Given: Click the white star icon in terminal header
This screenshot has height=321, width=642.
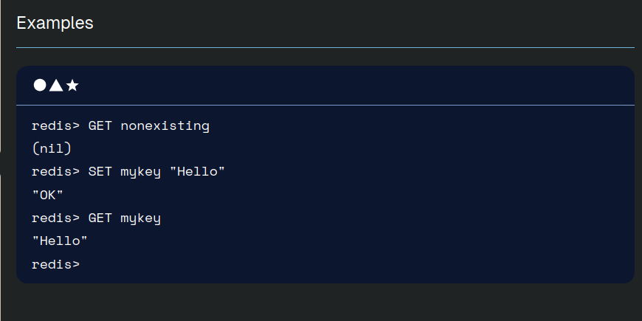Looking at the screenshot, I should [72, 85].
